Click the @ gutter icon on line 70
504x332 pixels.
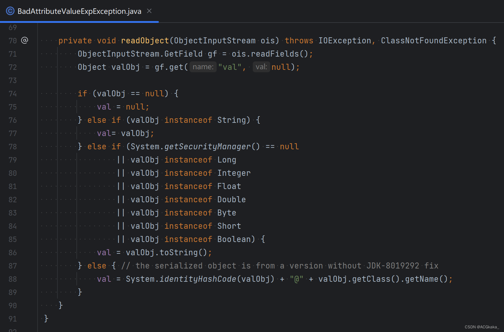point(25,40)
